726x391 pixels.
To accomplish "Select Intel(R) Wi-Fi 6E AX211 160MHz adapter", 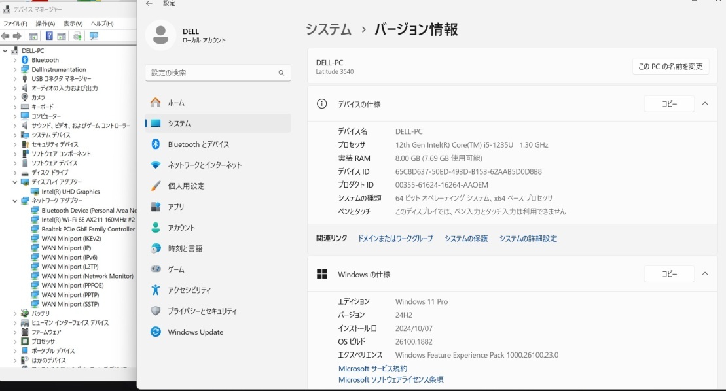I will (x=88, y=220).
